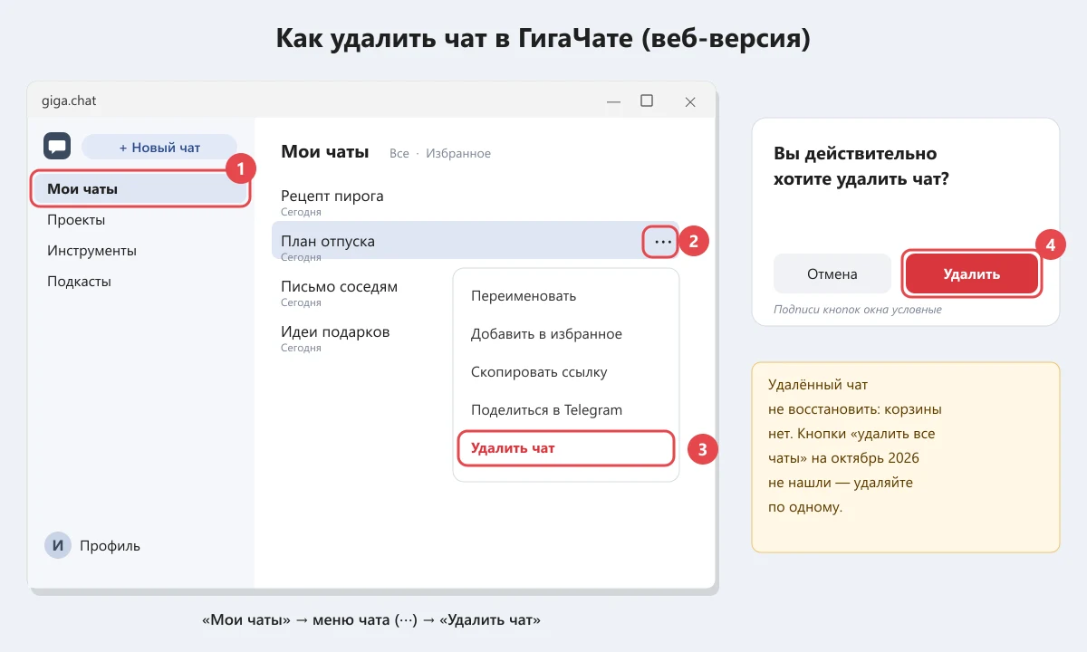Image resolution: width=1087 pixels, height=652 pixels.
Task: Close the giga.chat window
Action: tap(690, 101)
